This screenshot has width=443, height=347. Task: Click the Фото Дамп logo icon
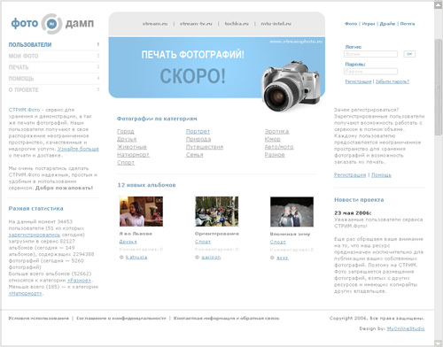tap(51, 24)
